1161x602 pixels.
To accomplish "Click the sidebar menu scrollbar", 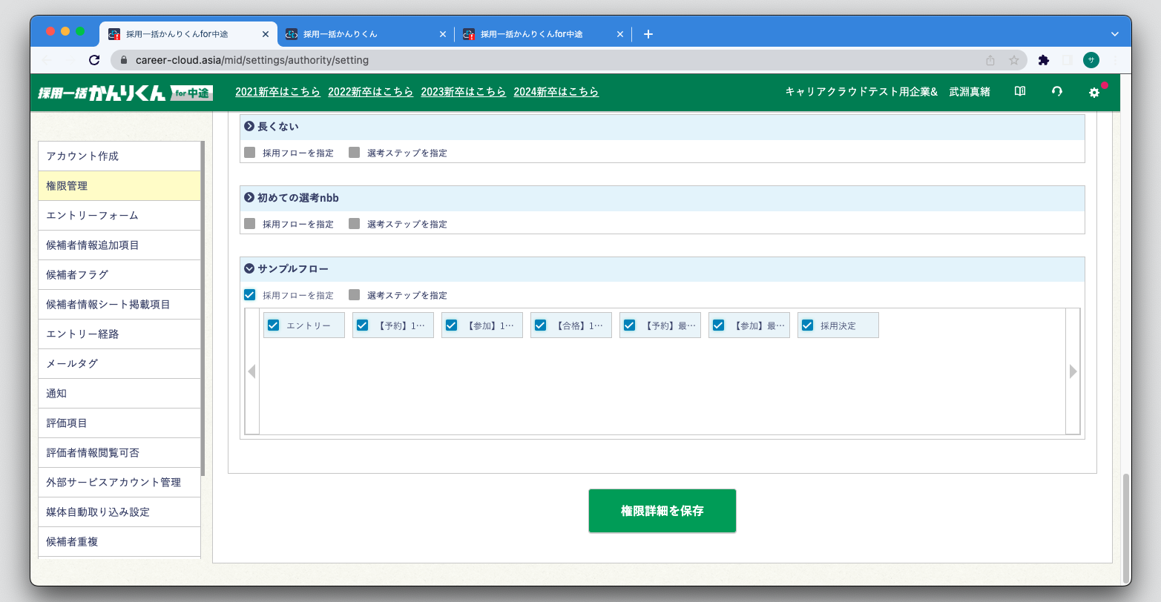I will coord(203,308).
